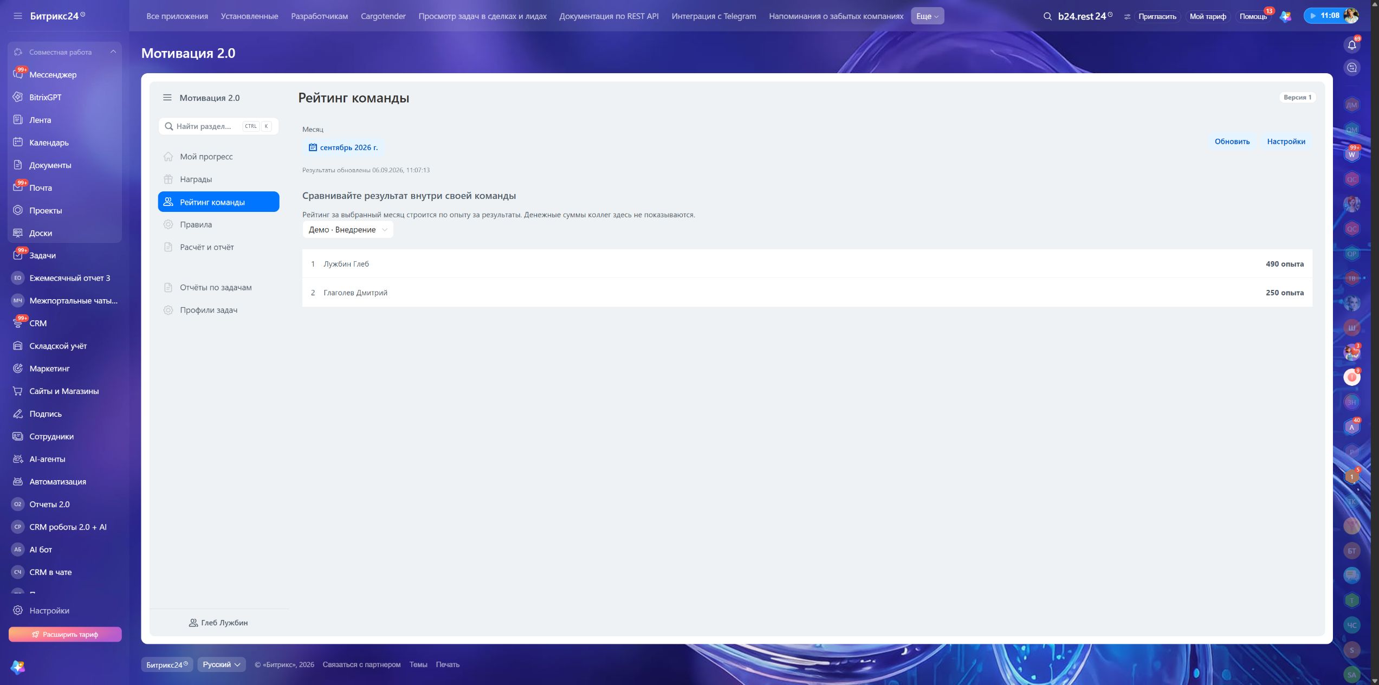Open Мой прогресс page
This screenshot has width=1379, height=685.
(218, 157)
